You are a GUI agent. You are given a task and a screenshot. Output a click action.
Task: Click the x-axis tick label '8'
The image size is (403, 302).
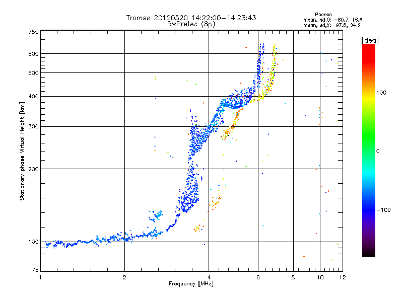point(293,277)
